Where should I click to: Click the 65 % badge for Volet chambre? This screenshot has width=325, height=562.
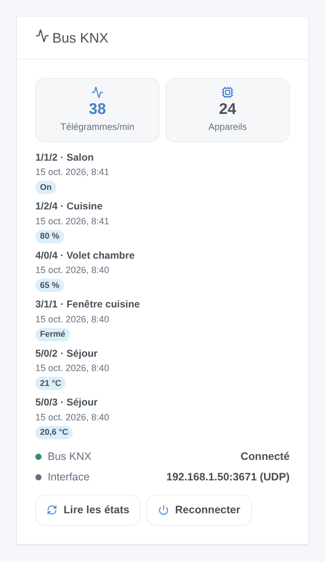tap(50, 285)
